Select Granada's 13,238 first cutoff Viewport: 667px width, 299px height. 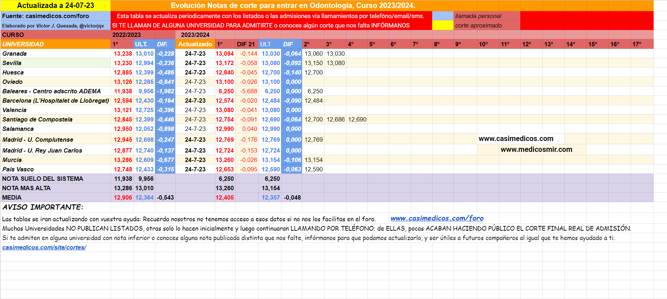(x=122, y=54)
